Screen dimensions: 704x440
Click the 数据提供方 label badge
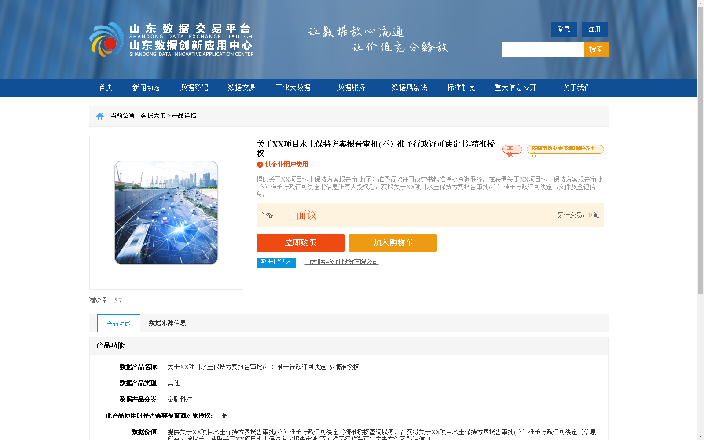coord(276,263)
